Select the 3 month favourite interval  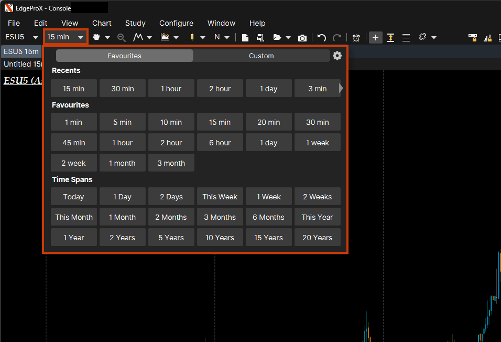(171, 163)
